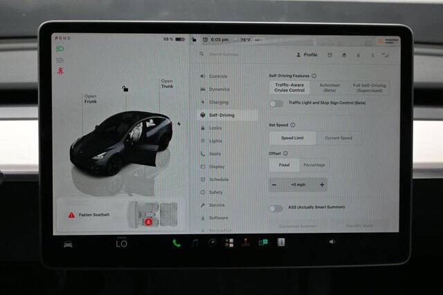Select the Self-Driving menu item
Screen dimensions: 443x295
pos(228,115)
